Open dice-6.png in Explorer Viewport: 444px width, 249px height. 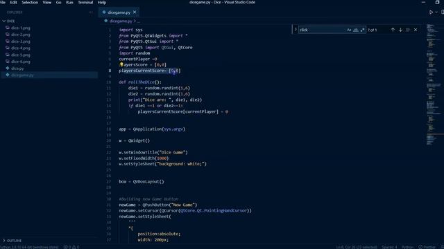21,62
